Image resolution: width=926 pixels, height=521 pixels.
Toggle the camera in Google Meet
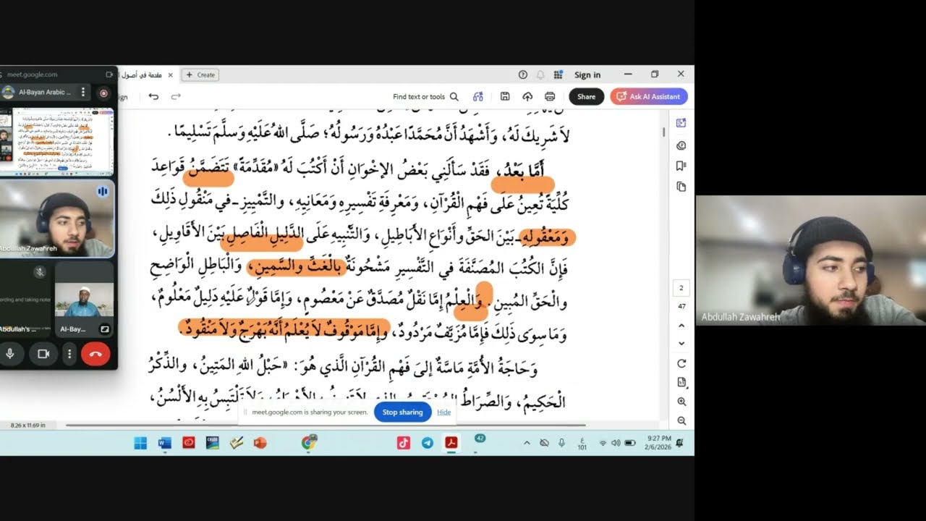point(43,354)
